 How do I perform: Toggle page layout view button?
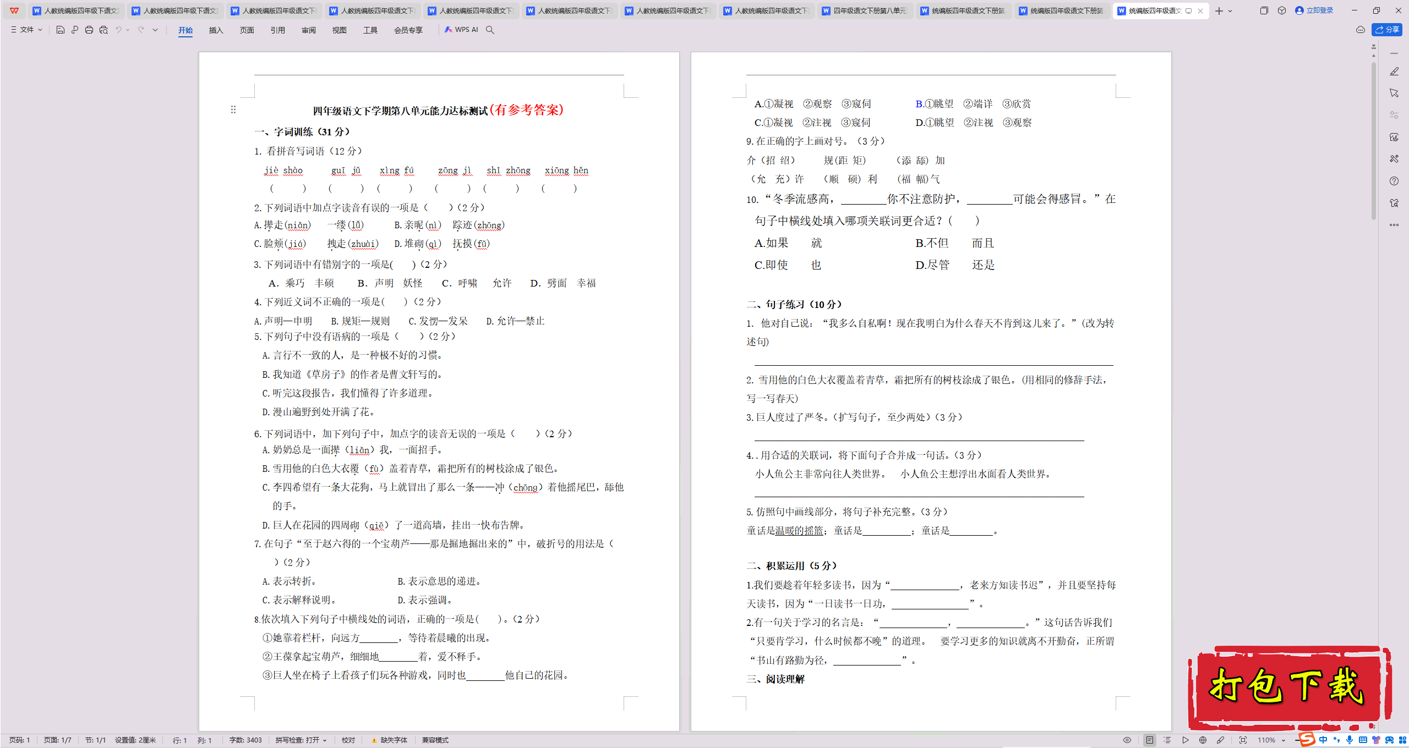tap(1150, 740)
